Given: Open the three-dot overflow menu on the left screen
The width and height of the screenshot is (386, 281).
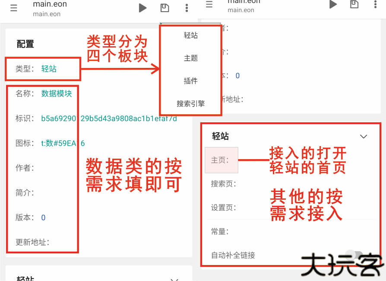Looking at the screenshot, I should [187, 8].
